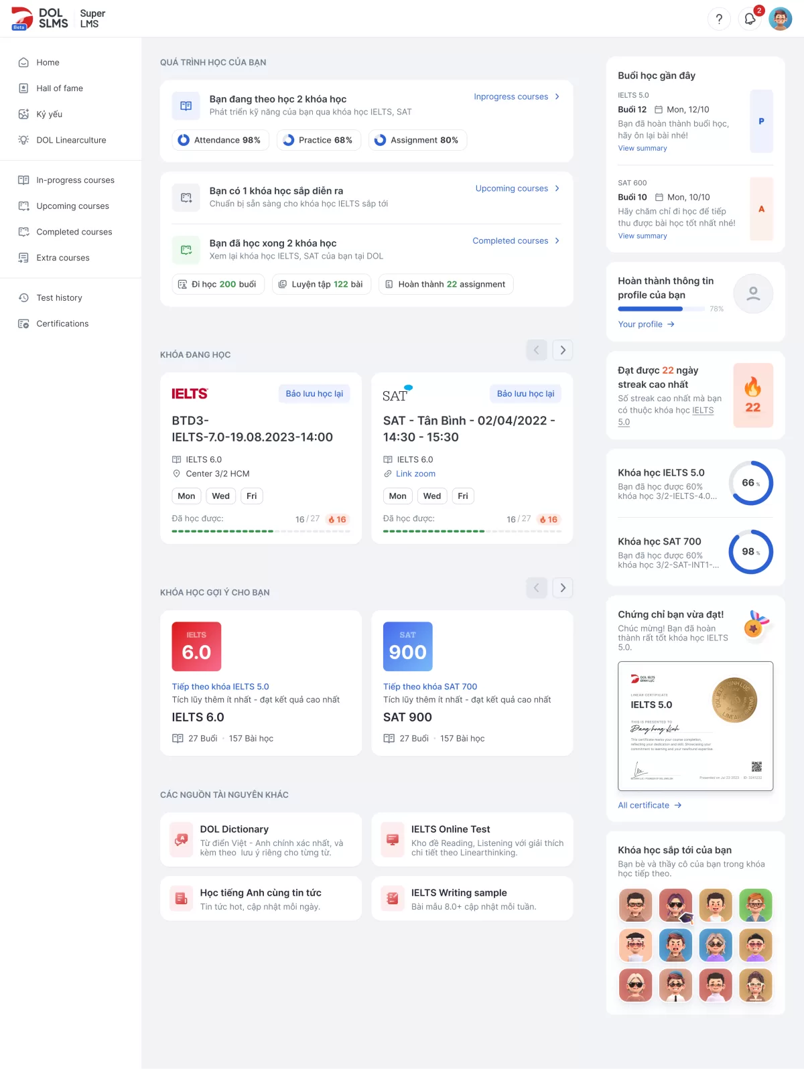
Task: Open Link zoom on SAT card
Action: pyautogui.click(x=415, y=474)
